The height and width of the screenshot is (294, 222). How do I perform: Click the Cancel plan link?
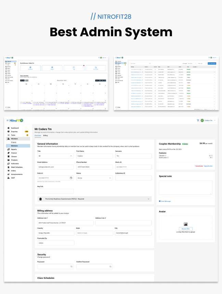coord(199,166)
